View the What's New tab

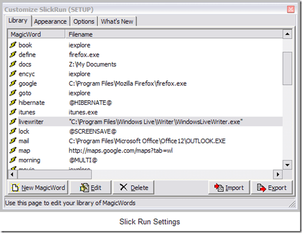(117, 22)
